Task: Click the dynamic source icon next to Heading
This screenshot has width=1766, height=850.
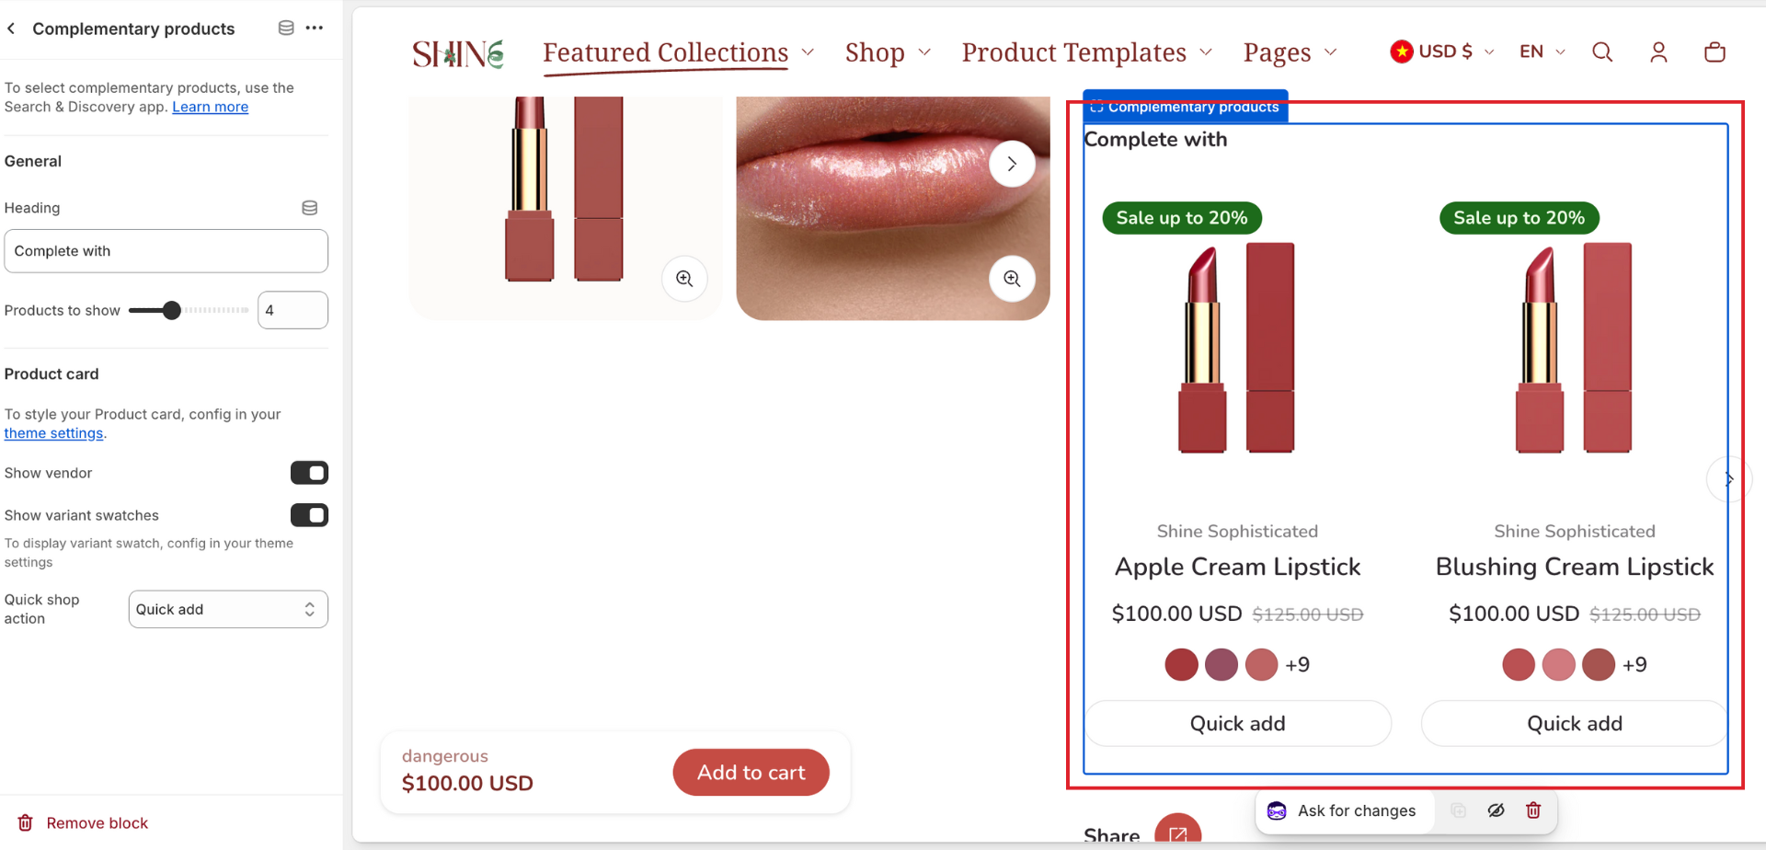Action: click(x=310, y=208)
